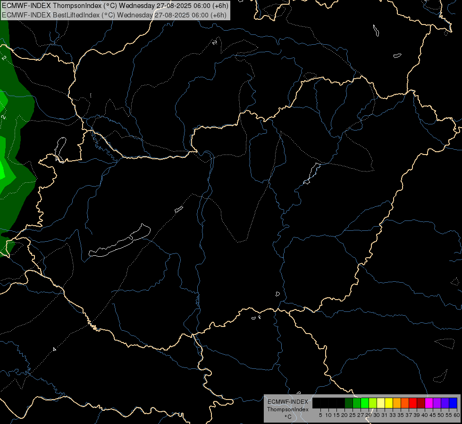Pick the dark orange 35–37 legend swatch
The width and height of the screenshot is (462, 424).
(x=405, y=403)
